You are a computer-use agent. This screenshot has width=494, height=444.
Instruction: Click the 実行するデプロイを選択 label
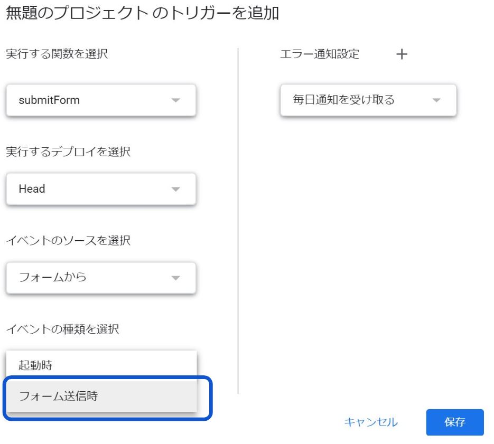click(x=68, y=152)
